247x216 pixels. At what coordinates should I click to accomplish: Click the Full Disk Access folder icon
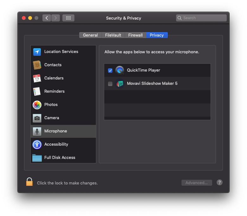tap(37, 158)
